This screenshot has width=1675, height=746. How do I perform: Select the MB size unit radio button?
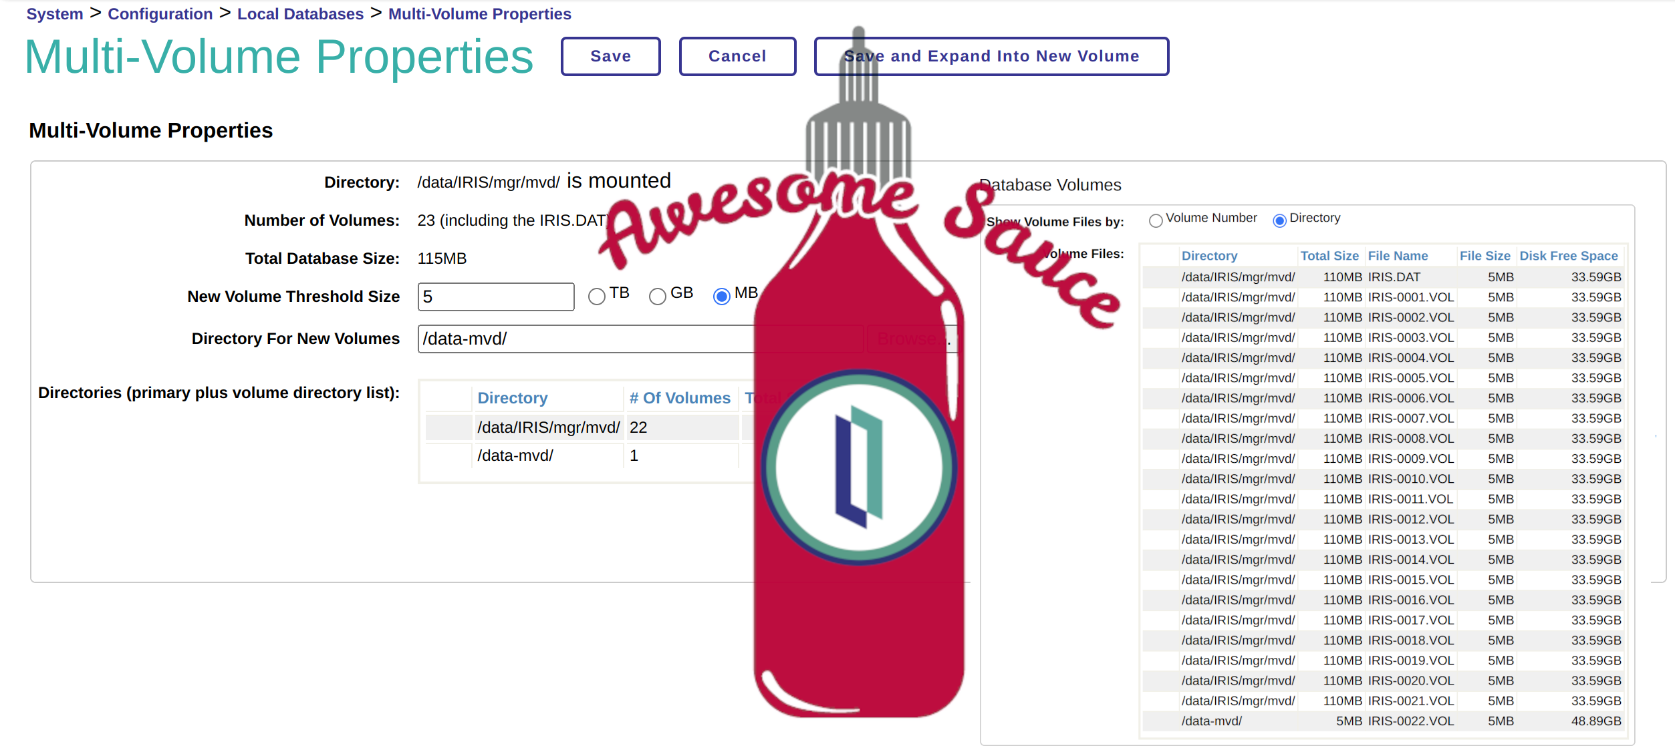(x=721, y=296)
